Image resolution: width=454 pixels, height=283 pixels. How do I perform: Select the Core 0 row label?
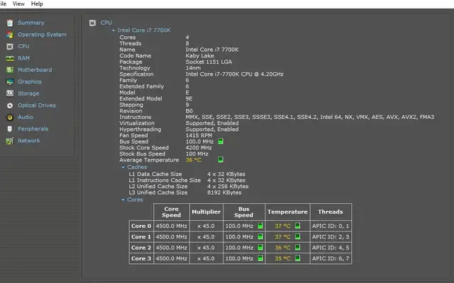pyautogui.click(x=141, y=226)
